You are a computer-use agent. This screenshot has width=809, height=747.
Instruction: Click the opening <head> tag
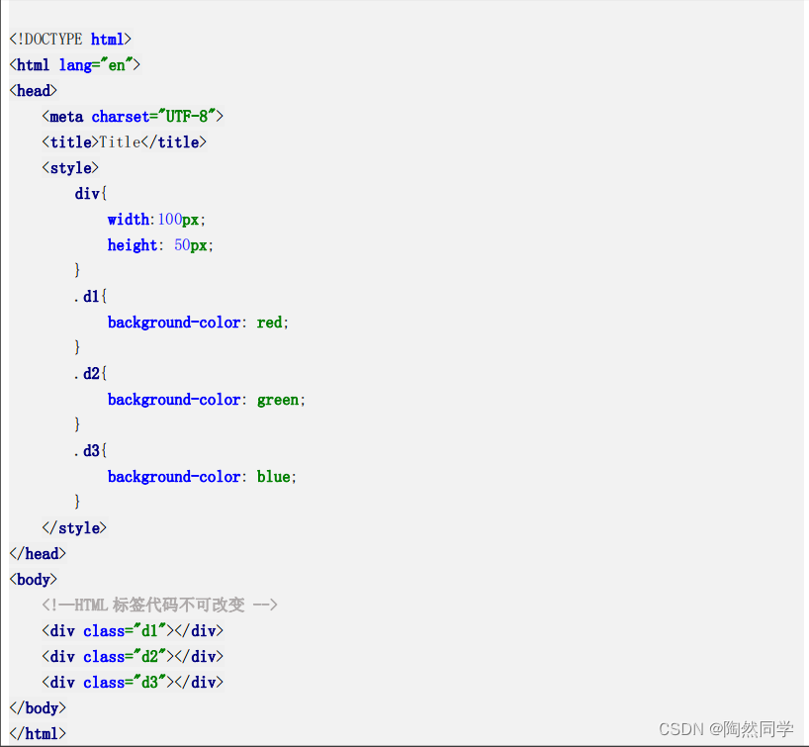[x=33, y=91]
